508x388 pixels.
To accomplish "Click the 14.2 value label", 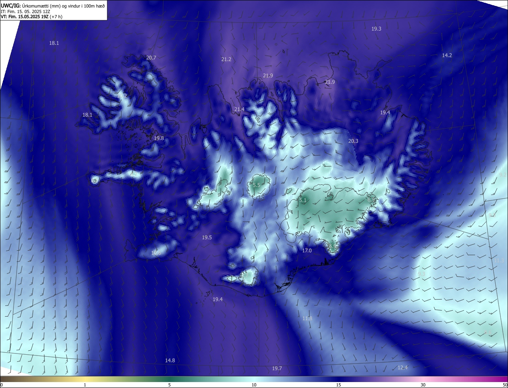I will [447, 55].
